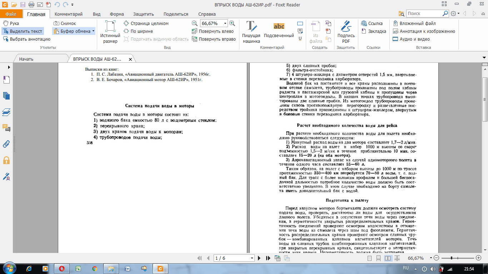Fit Страница целиком in the view
The height and width of the screenshot is (274, 488).
[x=146, y=23]
